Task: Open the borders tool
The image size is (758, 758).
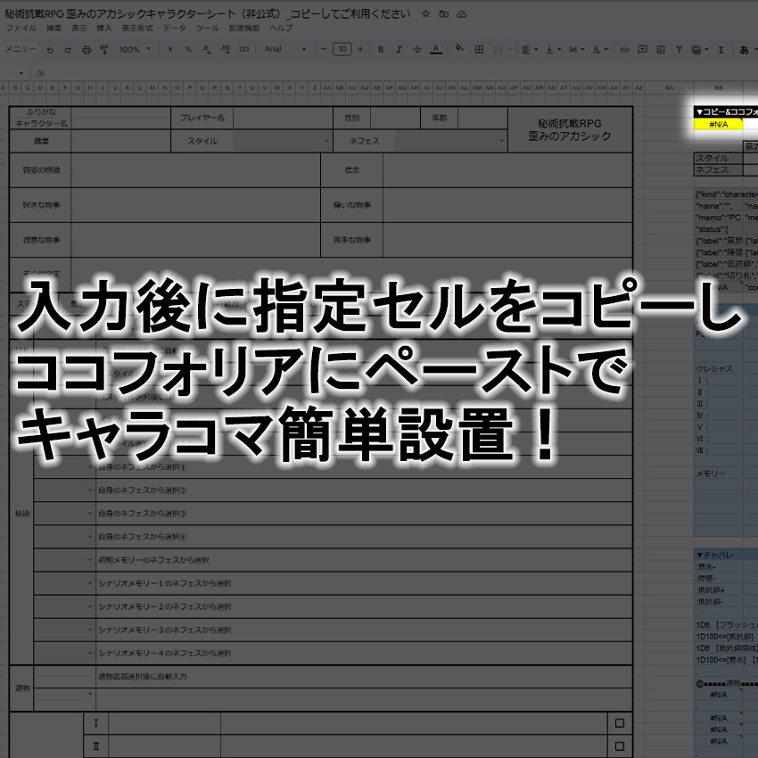Action: pos(478,51)
